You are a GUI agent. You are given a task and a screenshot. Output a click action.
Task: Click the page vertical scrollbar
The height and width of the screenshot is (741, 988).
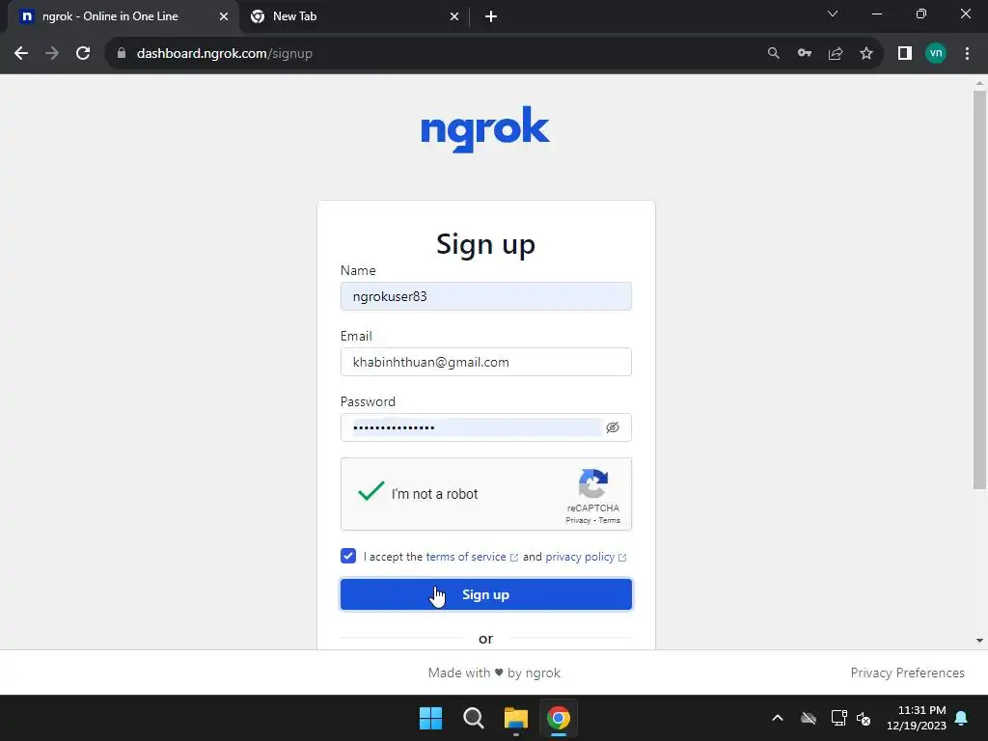(979, 289)
